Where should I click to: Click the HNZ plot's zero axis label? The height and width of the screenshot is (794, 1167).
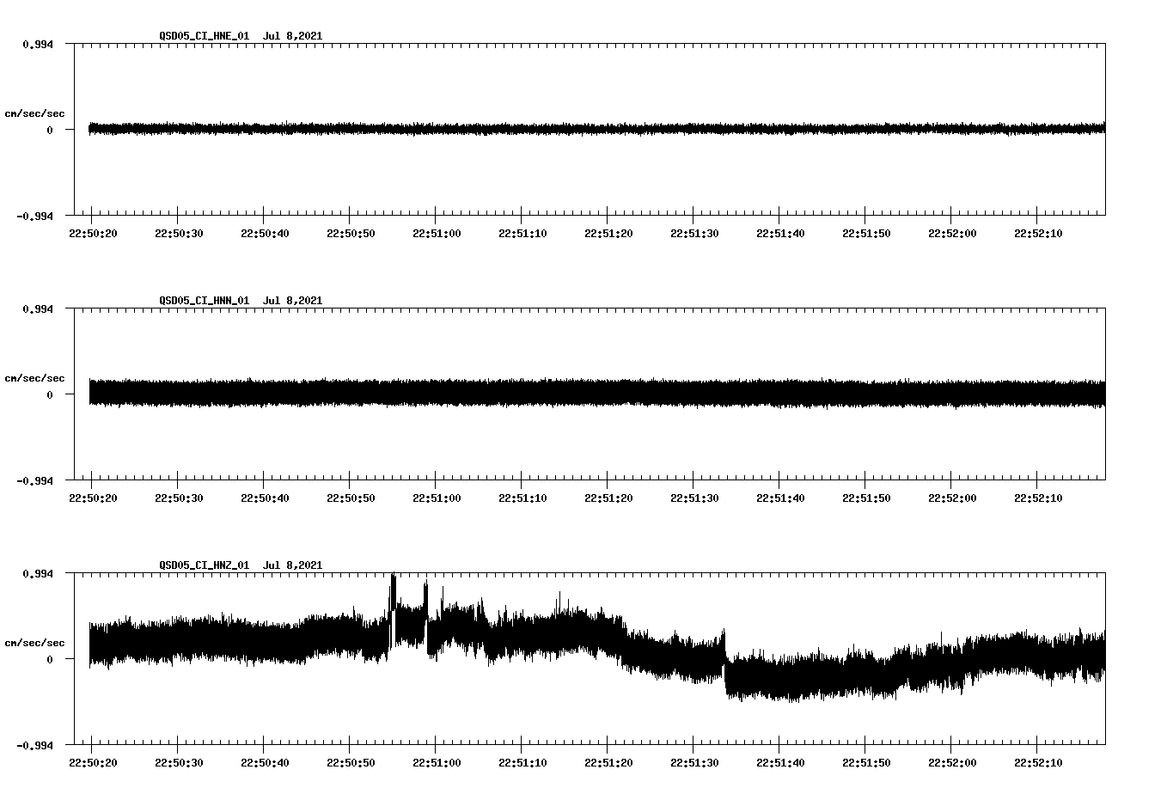coord(50,659)
